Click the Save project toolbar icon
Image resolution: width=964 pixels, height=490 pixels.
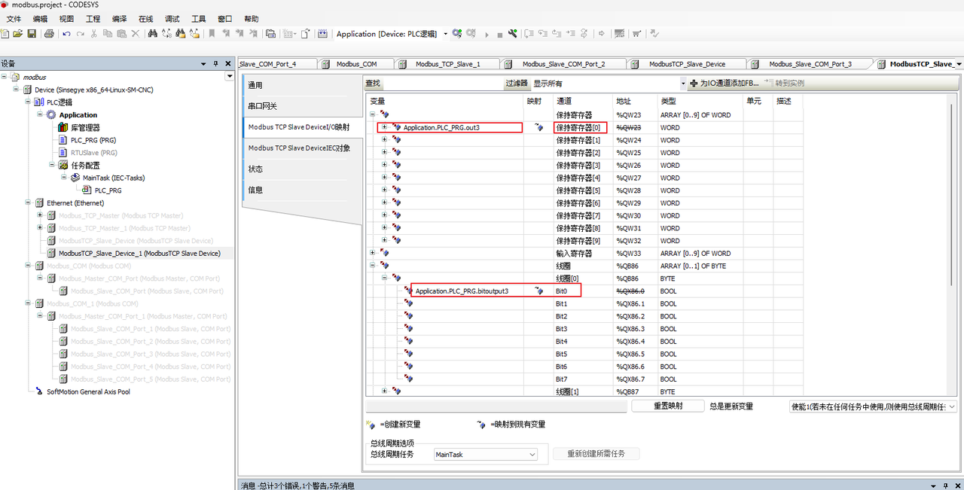pos(32,34)
